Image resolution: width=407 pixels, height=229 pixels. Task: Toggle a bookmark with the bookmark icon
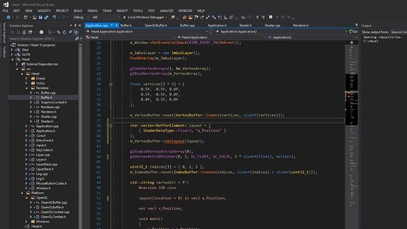pyautogui.click(x=270, y=17)
